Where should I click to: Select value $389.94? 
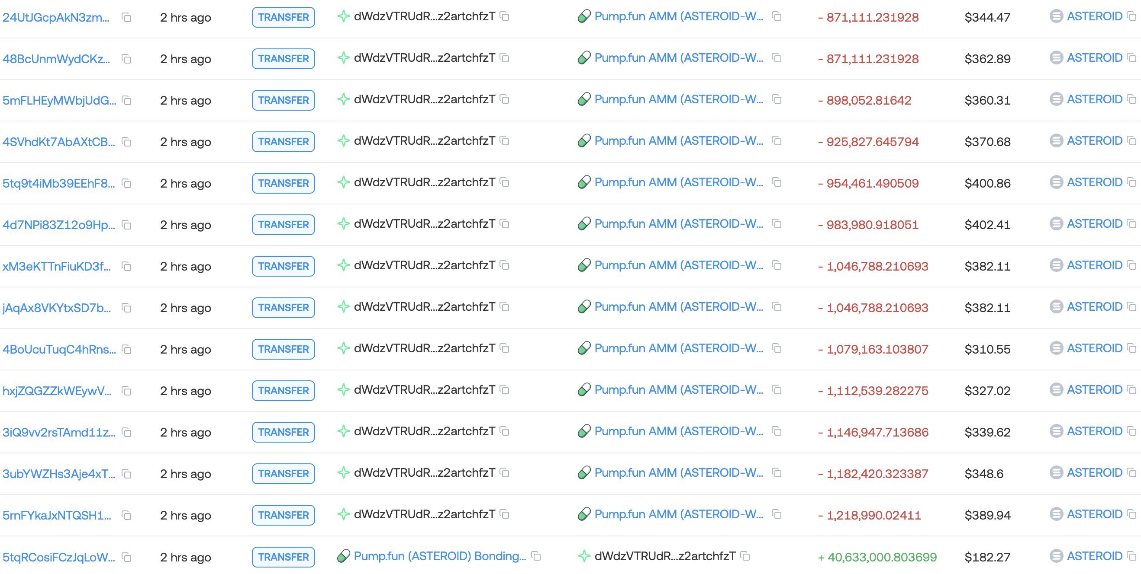pos(988,516)
